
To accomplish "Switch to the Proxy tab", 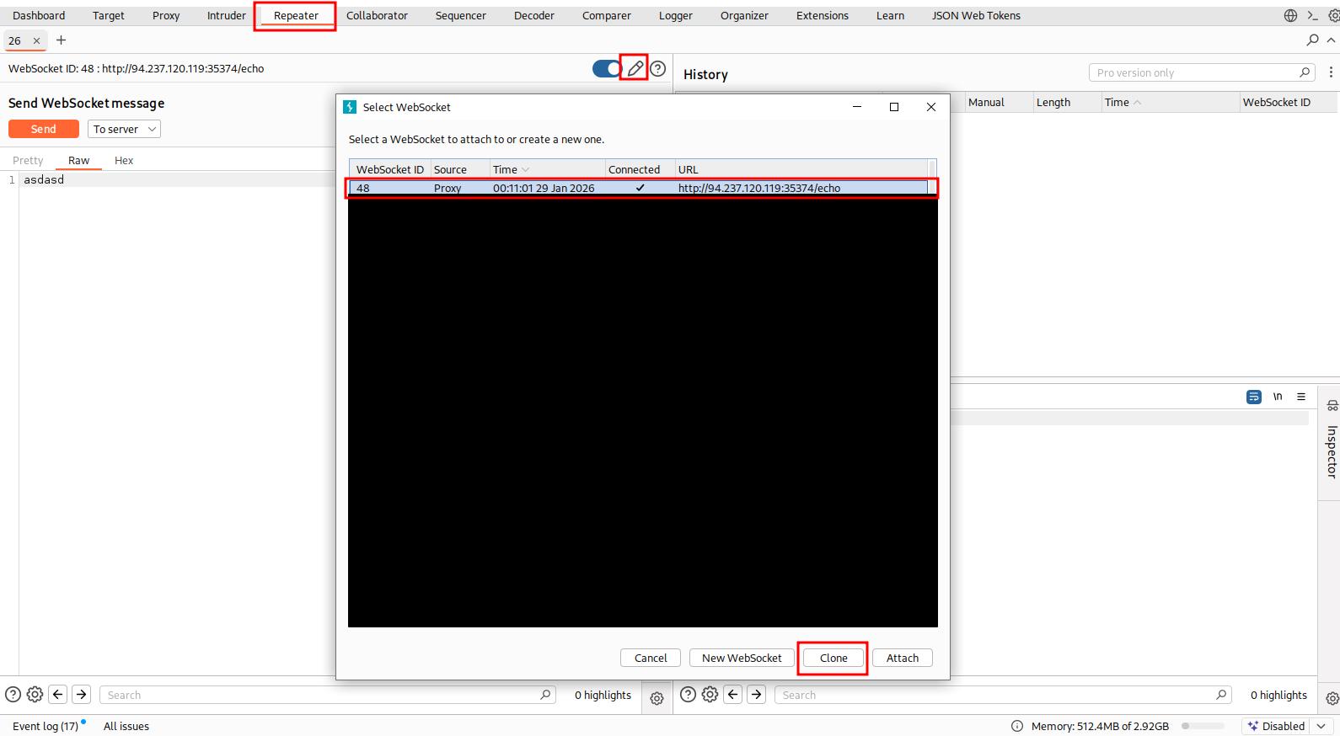I will [166, 15].
